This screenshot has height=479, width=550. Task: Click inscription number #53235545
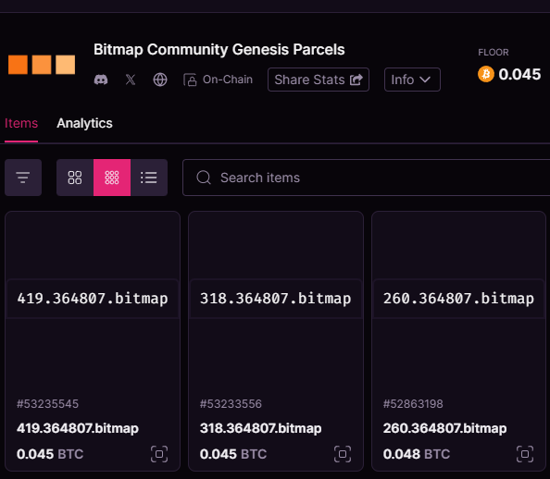click(48, 404)
